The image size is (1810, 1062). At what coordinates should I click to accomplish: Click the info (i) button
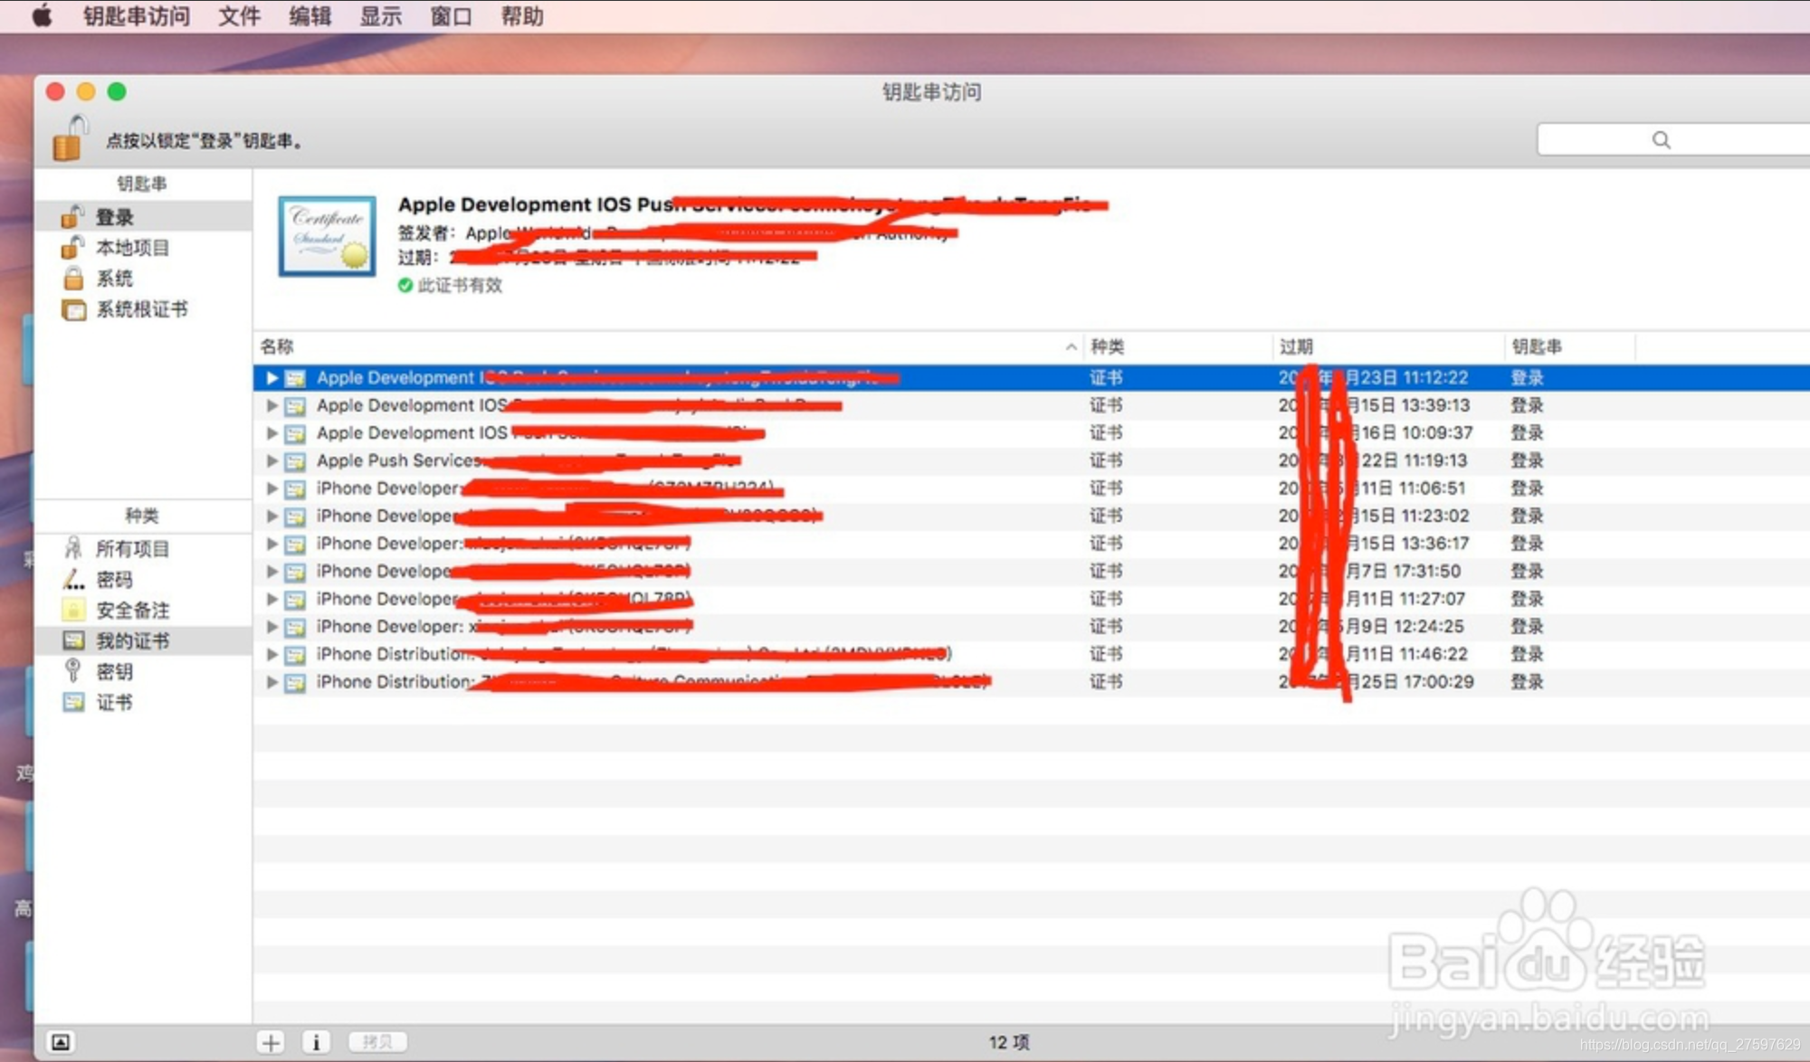coord(316,1042)
